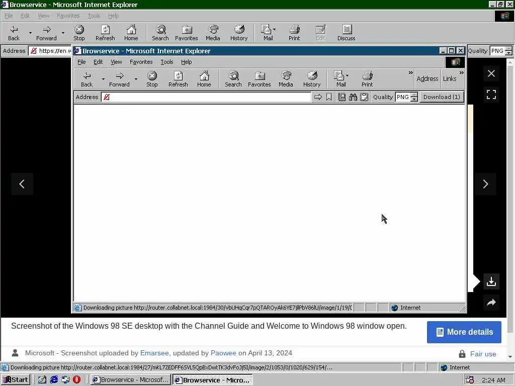The height and width of the screenshot is (386, 515).
Task: Toggle fullscreen in the image viewer
Action: [x=491, y=94]
